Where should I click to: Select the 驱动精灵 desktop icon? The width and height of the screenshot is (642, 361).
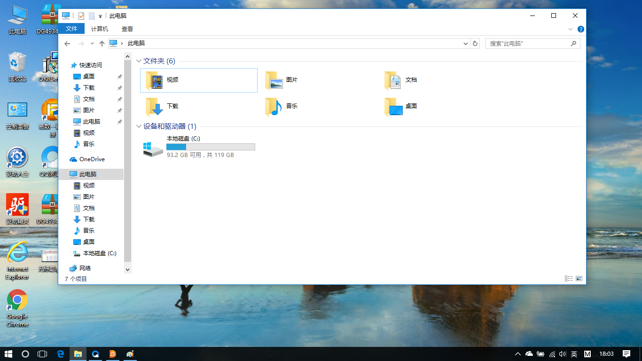point(17,209)
